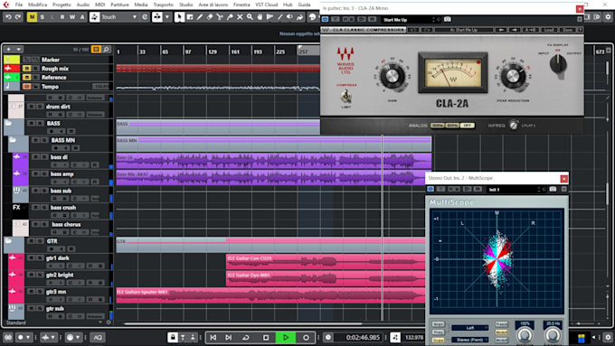Click the transport time display 0:02:46.985

(x=363, y=337)
